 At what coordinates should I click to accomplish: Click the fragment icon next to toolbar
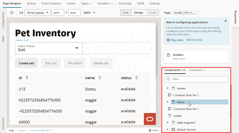pos(170,116)
